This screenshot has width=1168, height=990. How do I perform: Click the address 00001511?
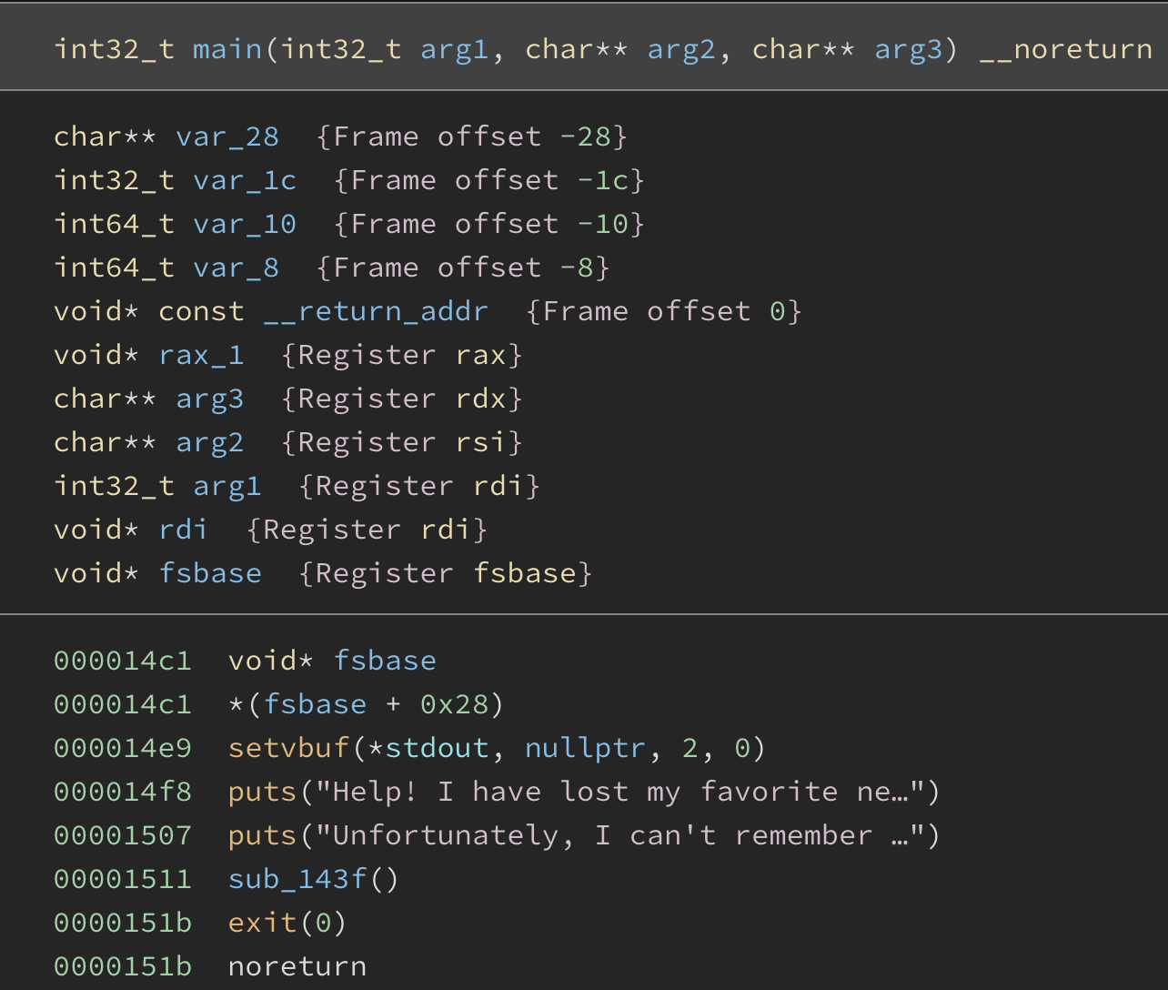(123, 879)
